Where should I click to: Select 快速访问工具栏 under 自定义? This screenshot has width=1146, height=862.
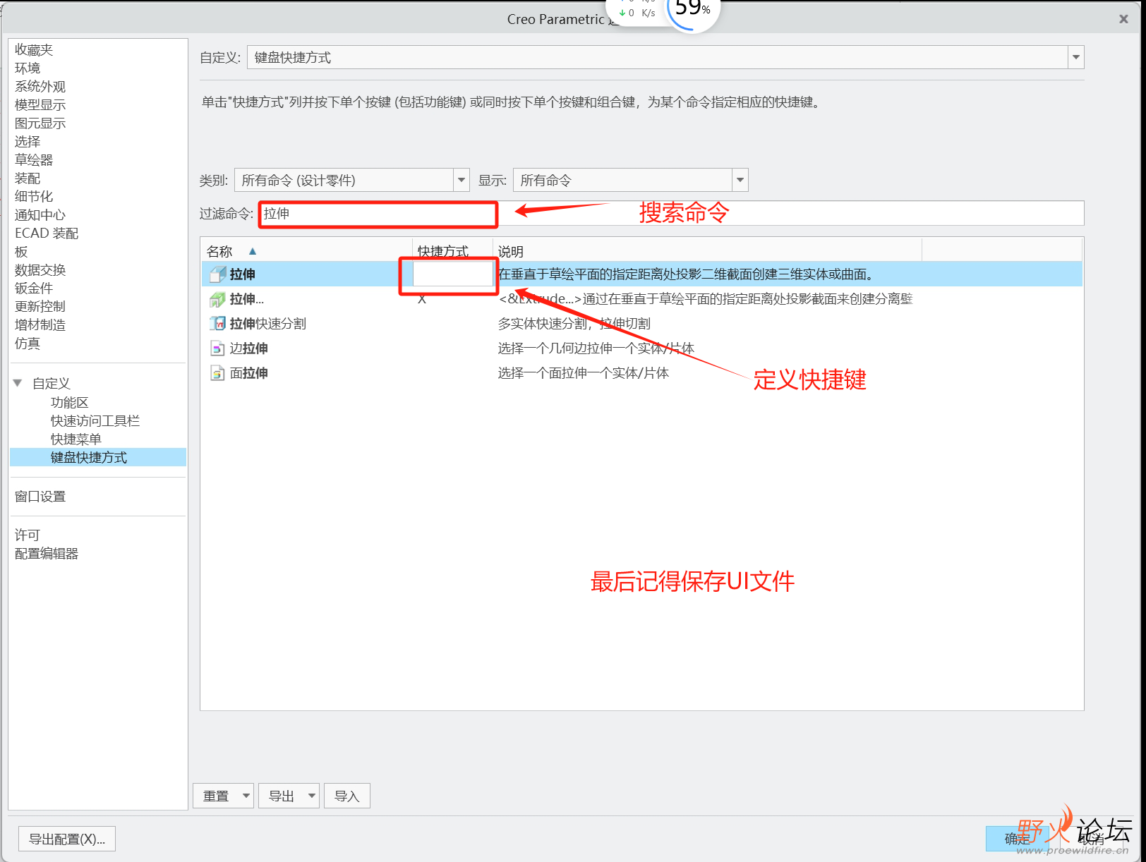coord(95,420)
